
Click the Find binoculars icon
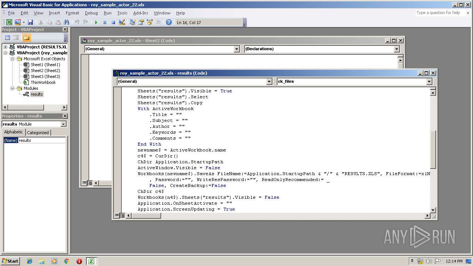tap(67, 22)
